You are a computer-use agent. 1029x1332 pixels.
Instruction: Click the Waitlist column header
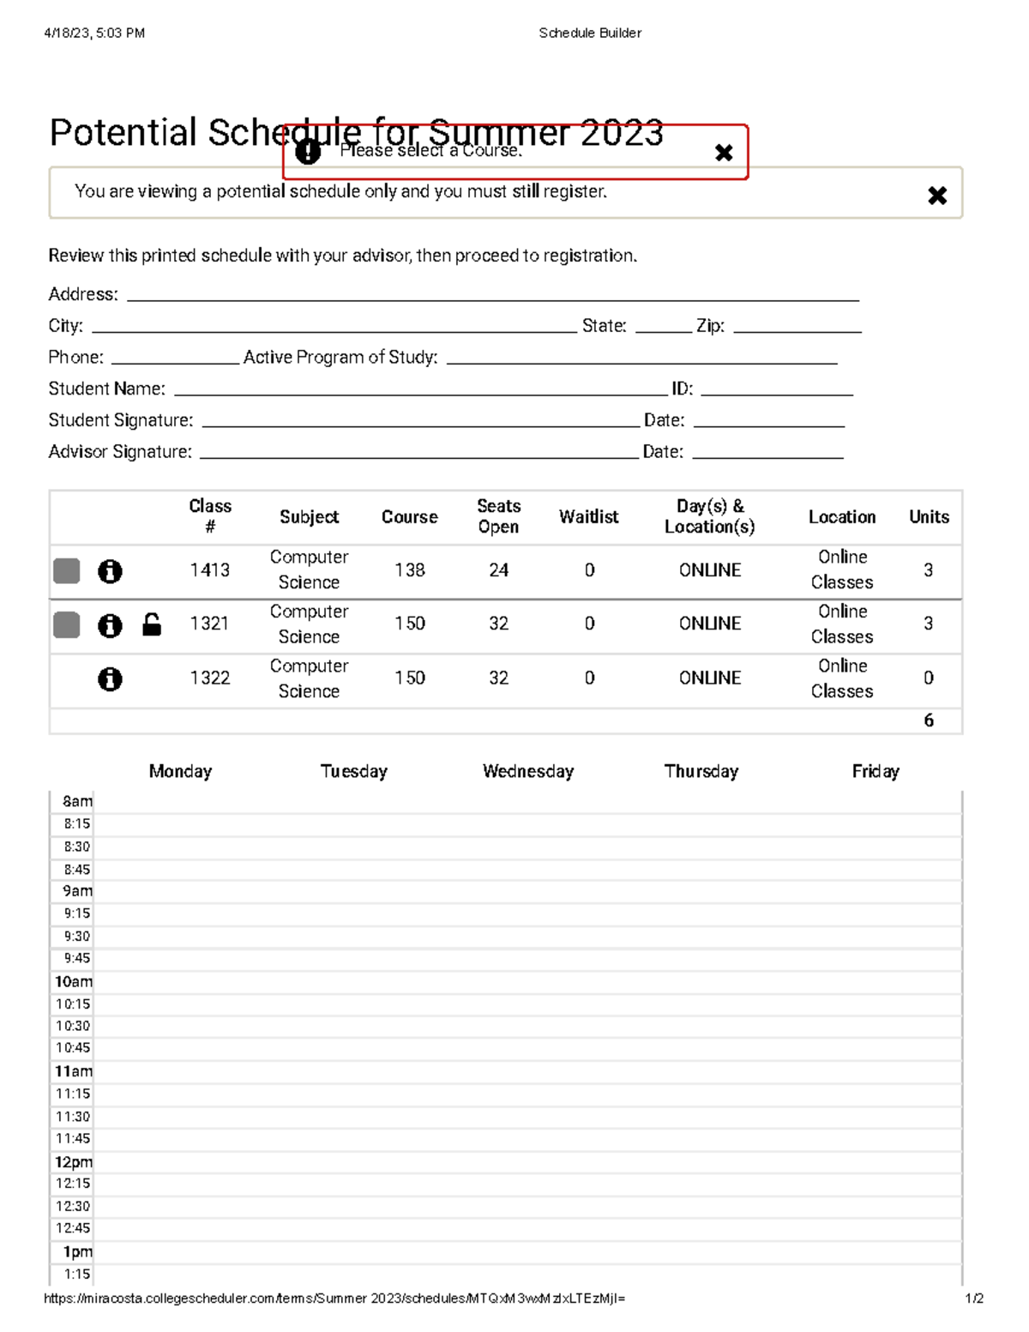tap(589, 516)
